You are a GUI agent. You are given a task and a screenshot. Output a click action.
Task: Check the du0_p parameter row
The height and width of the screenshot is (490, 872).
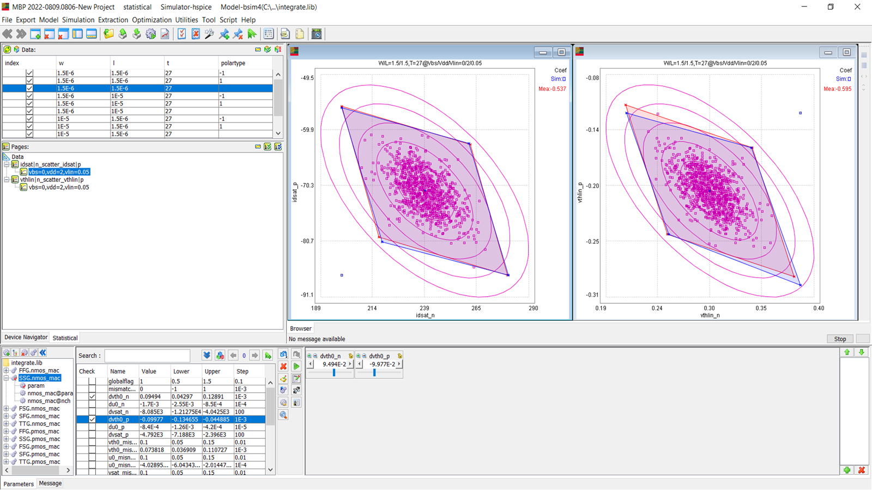coord(92,427)
